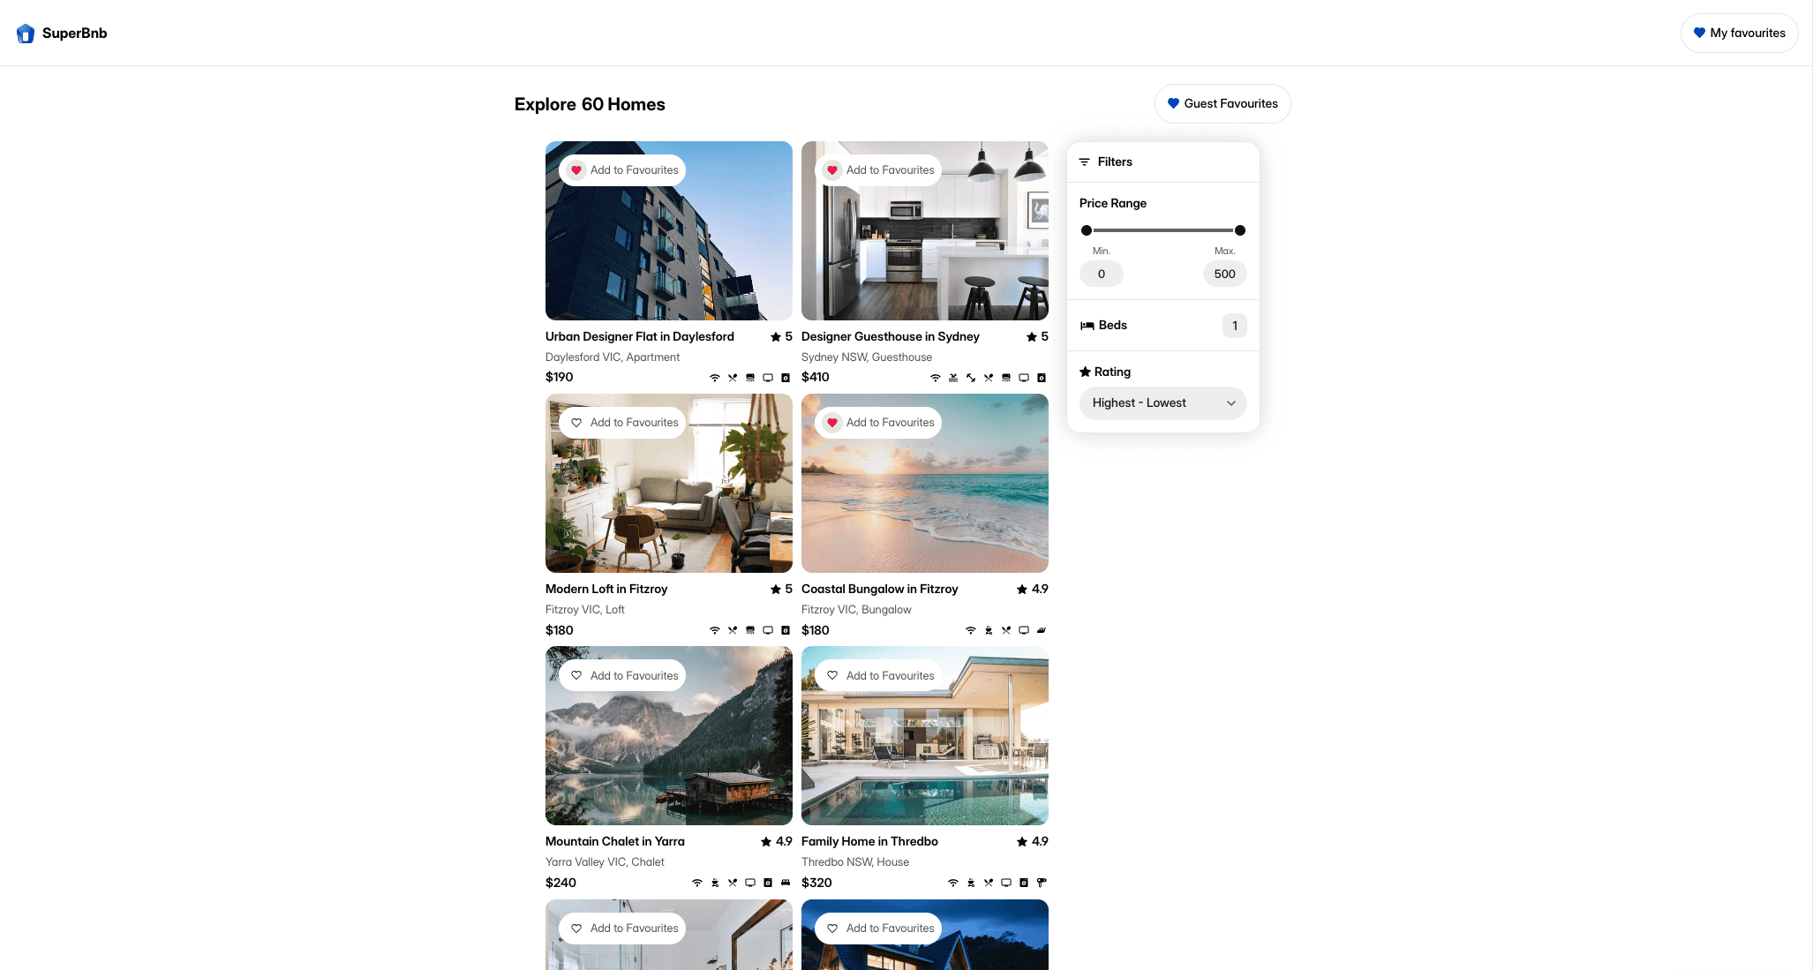Unfavourite the Designer Guesthouse in Sydney
This screenshot has width=1813, height=970.
878,170
